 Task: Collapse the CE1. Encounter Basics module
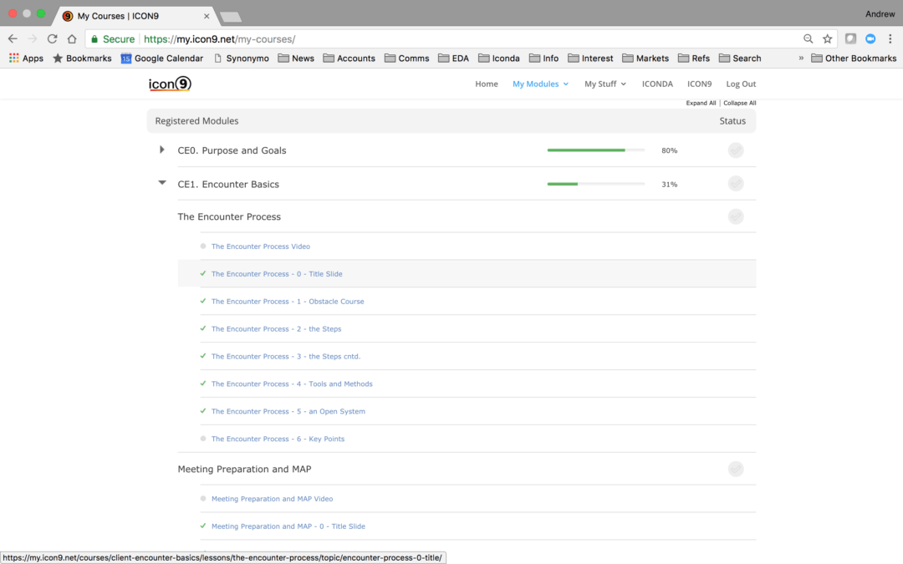click(x=162, y=183)
